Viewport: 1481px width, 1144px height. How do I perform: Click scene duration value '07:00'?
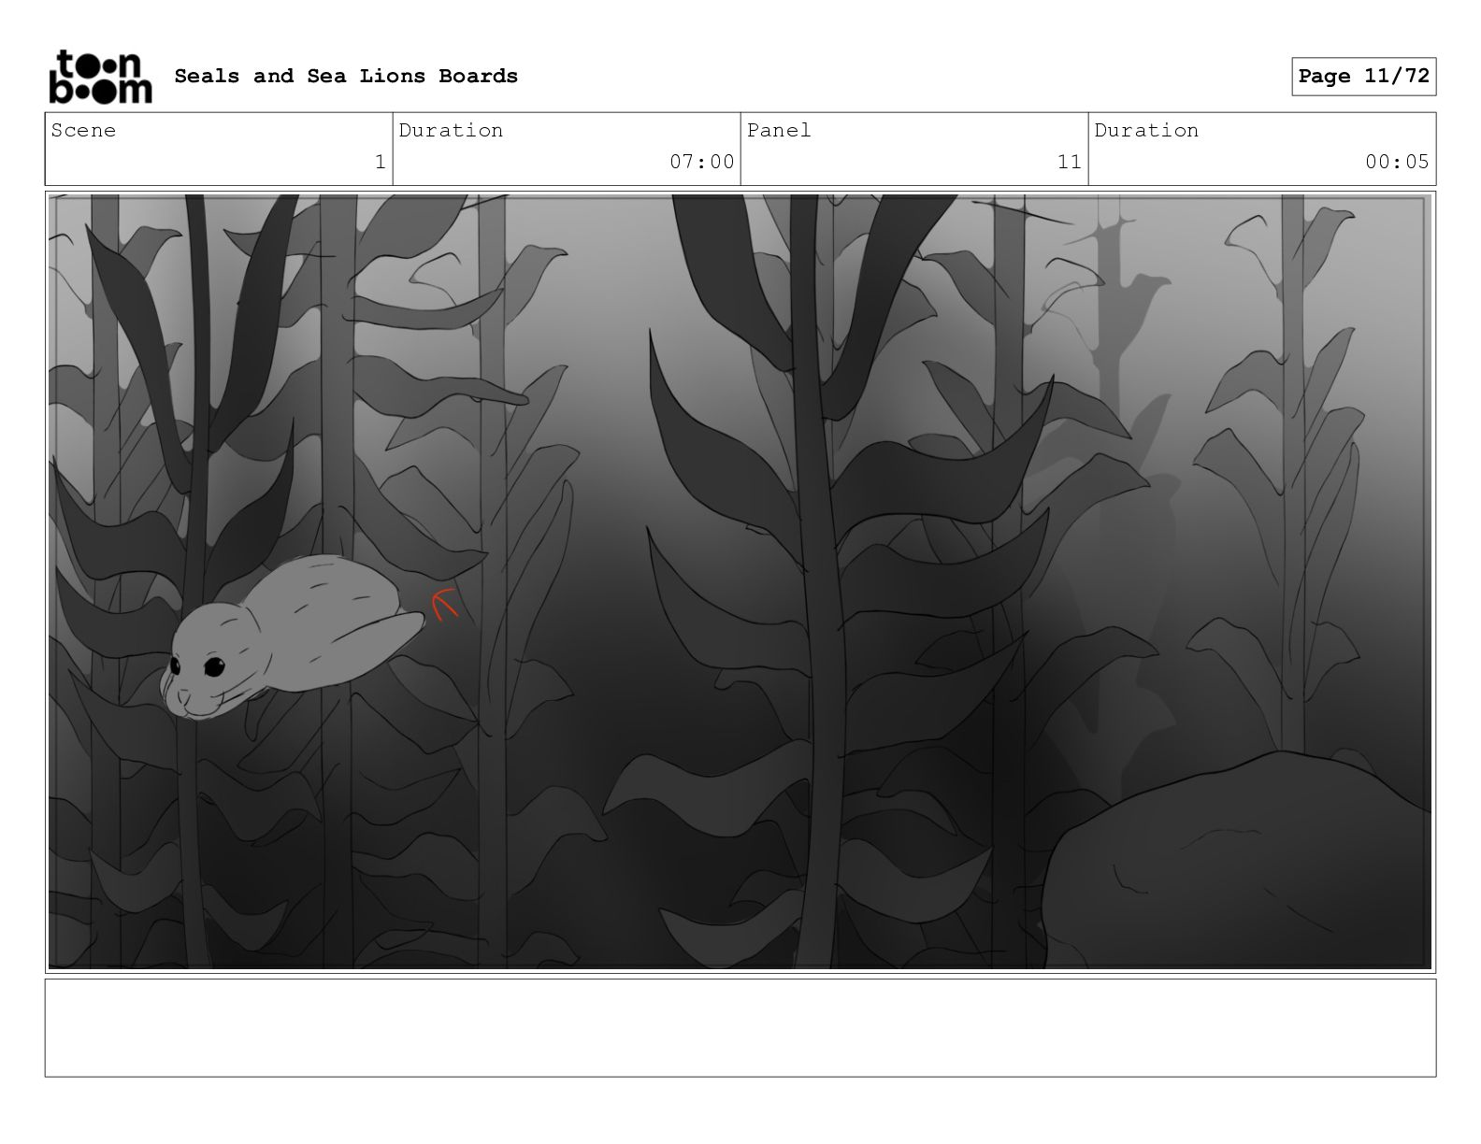[x=702, y=162]
